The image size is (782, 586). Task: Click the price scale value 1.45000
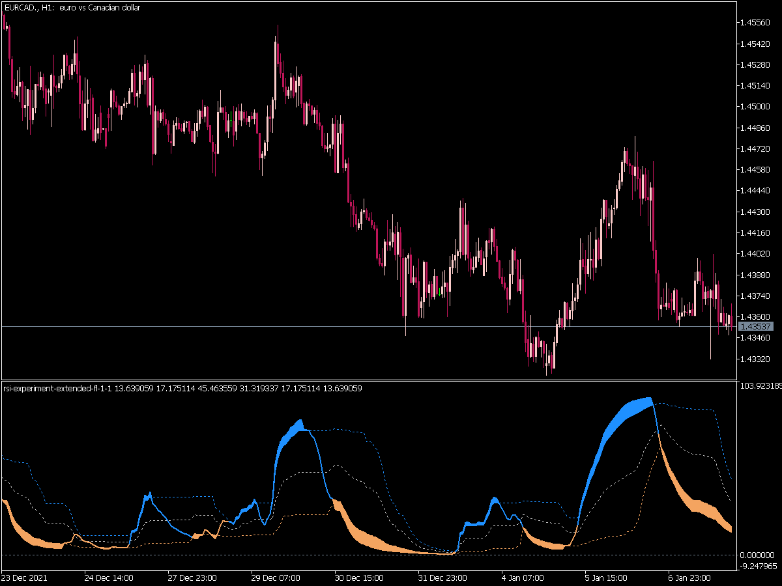tap(755, 107)
